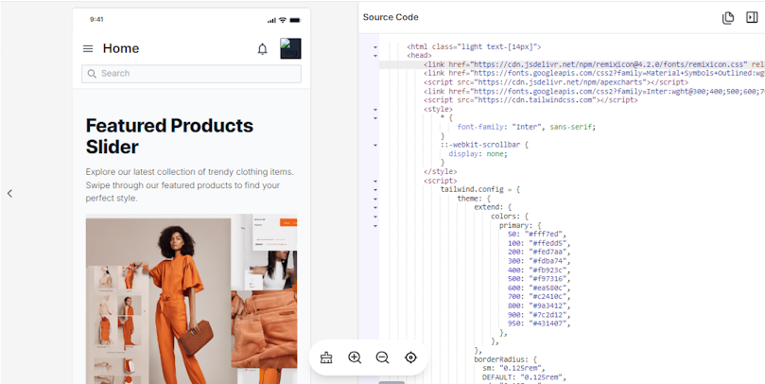
Task: Fold the <style> block
Action: [375, 110]
